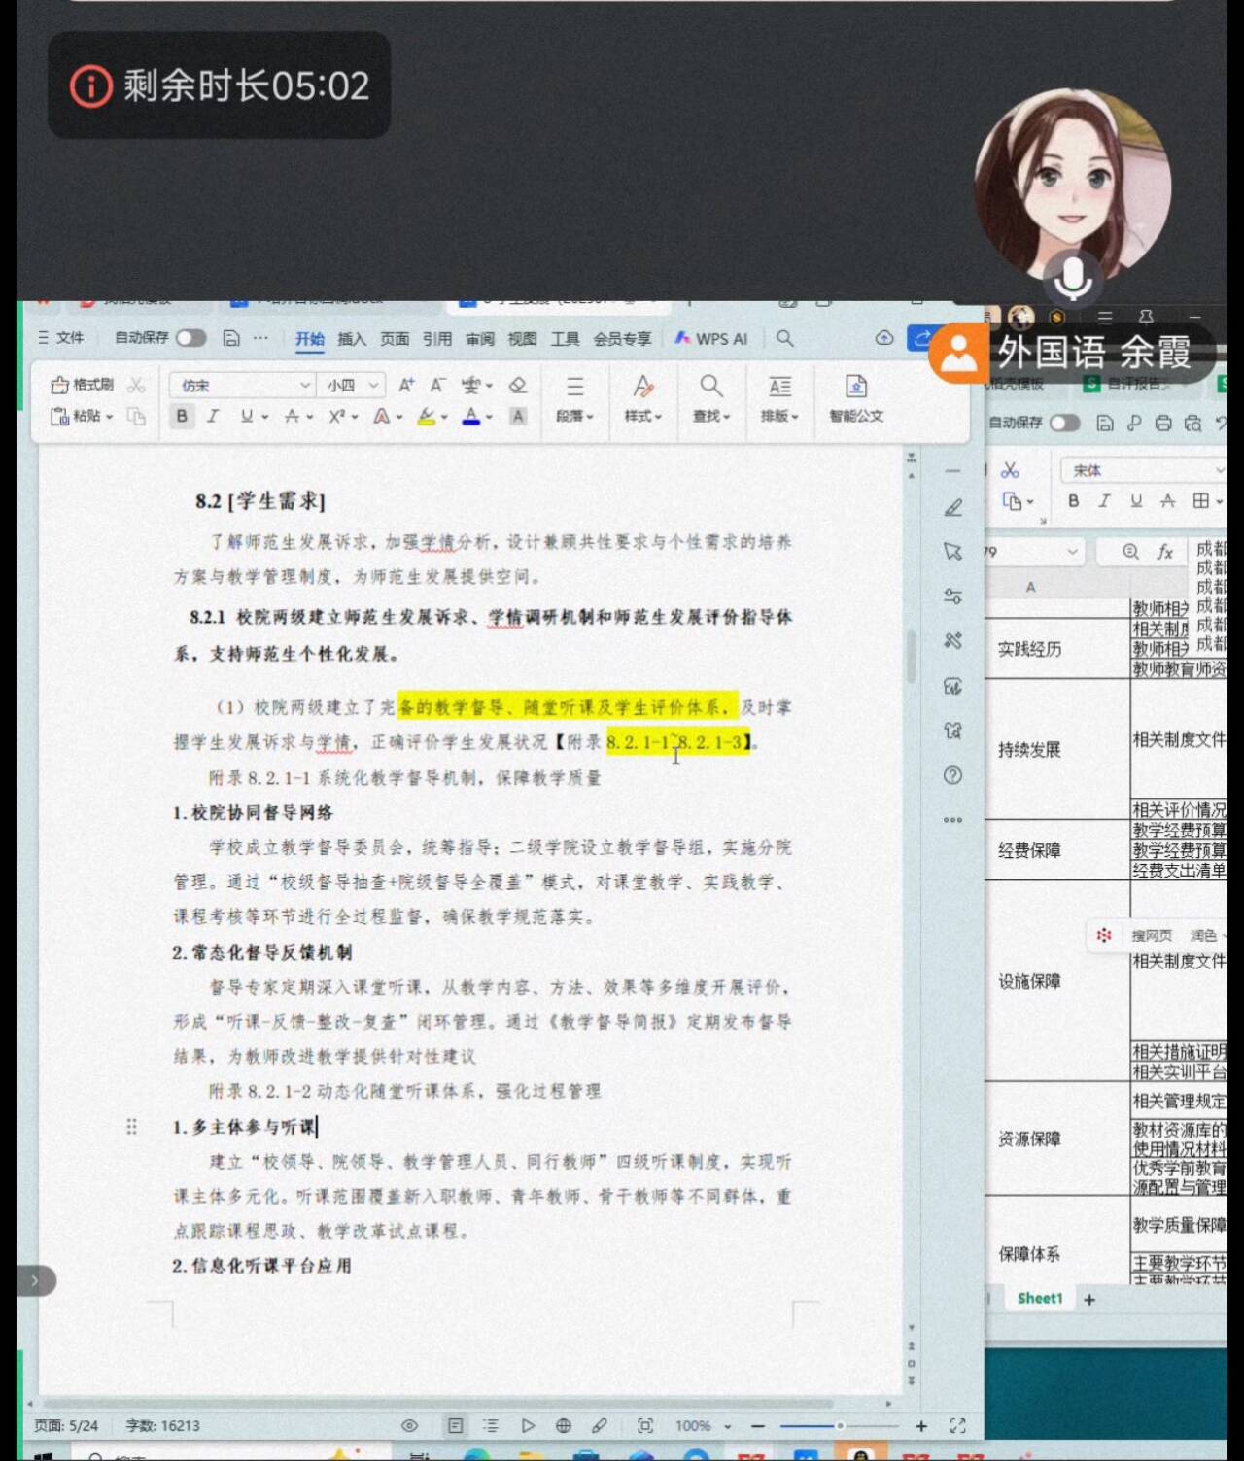Screen dimensions: 1244x1461
Task: Toggle the 自动保存 switch in the Writer window
Action: coord(190,338)
